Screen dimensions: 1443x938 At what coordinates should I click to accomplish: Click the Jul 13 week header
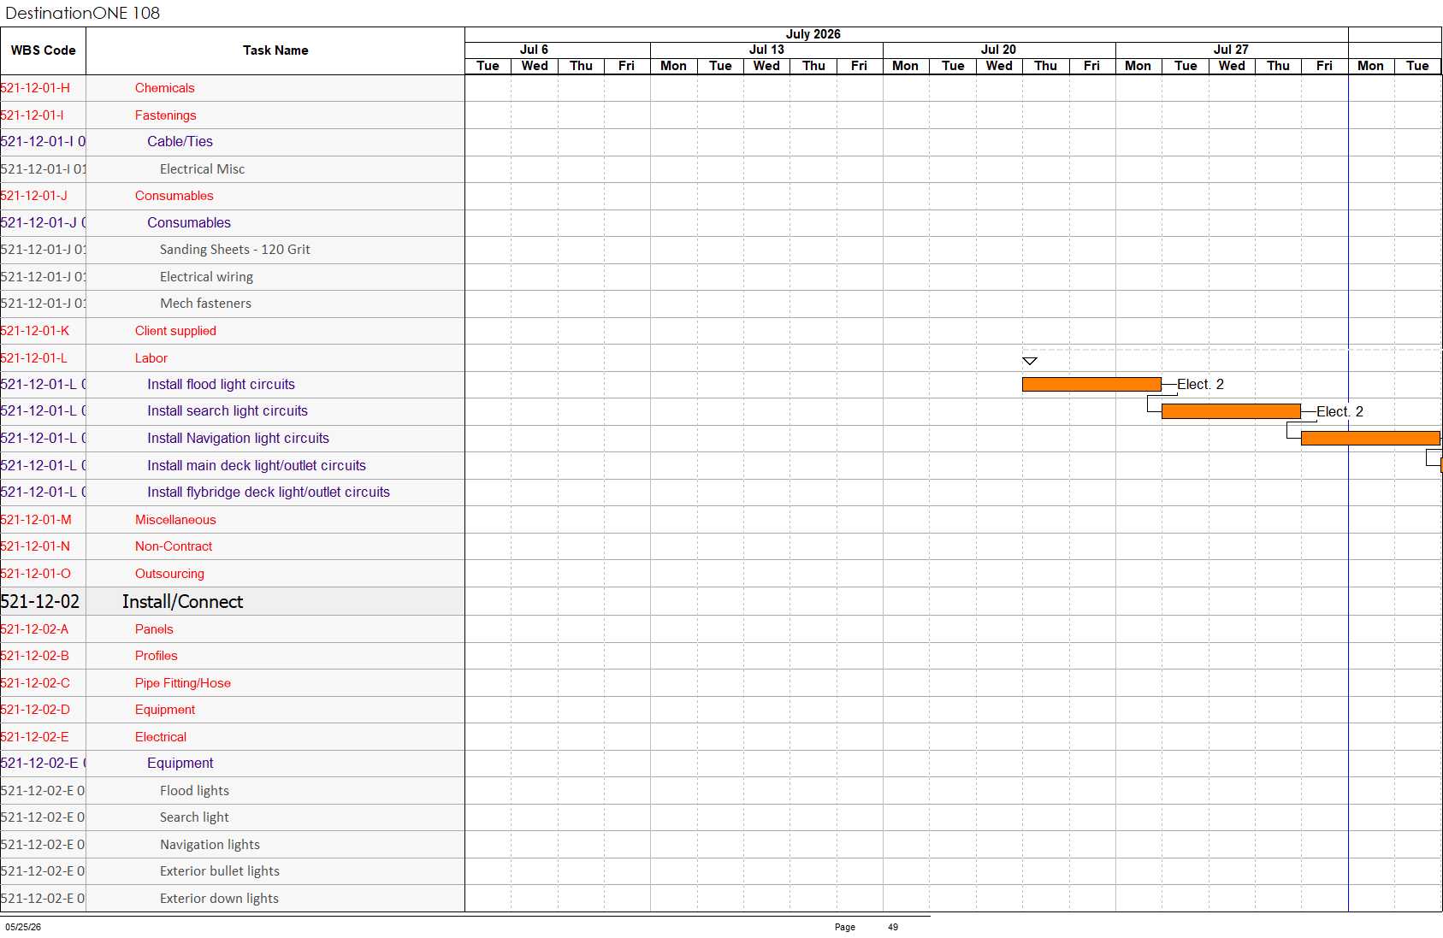[x=766, y=50]
